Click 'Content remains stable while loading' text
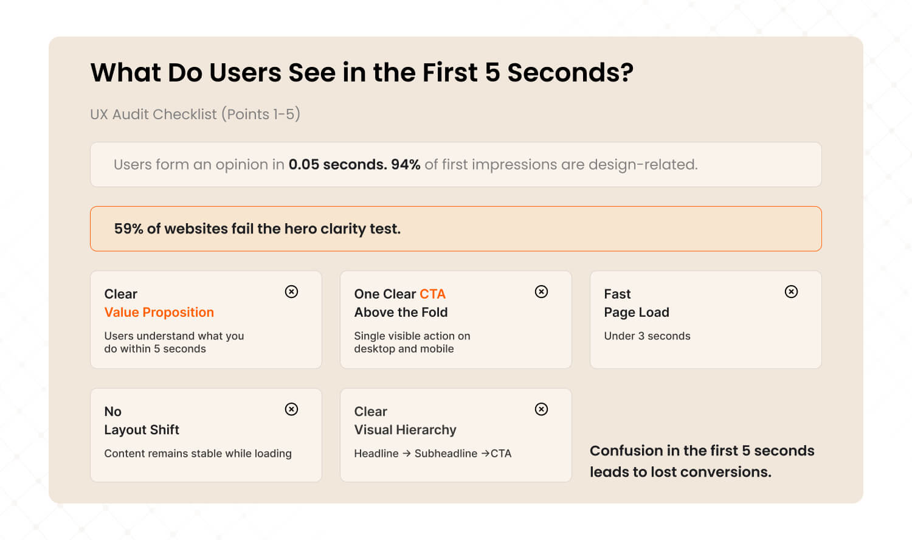This screenshot has height=540, width=912. pos(198,454)
